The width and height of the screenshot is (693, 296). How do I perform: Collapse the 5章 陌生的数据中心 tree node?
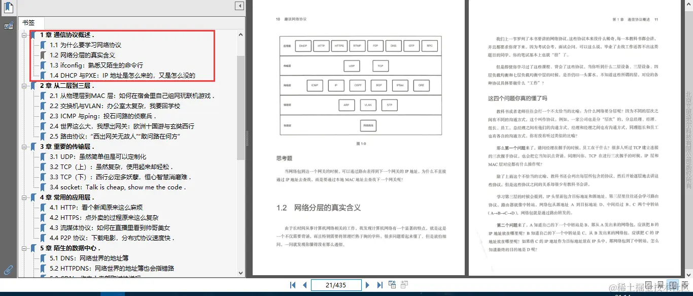click(x=24, y=248)
